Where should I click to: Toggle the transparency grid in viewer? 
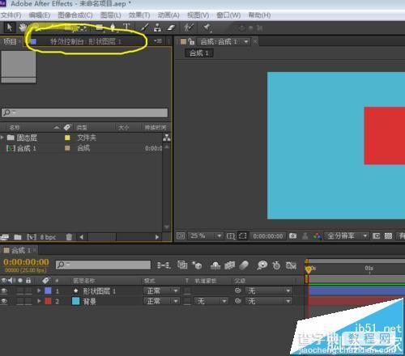coord(388,236)
